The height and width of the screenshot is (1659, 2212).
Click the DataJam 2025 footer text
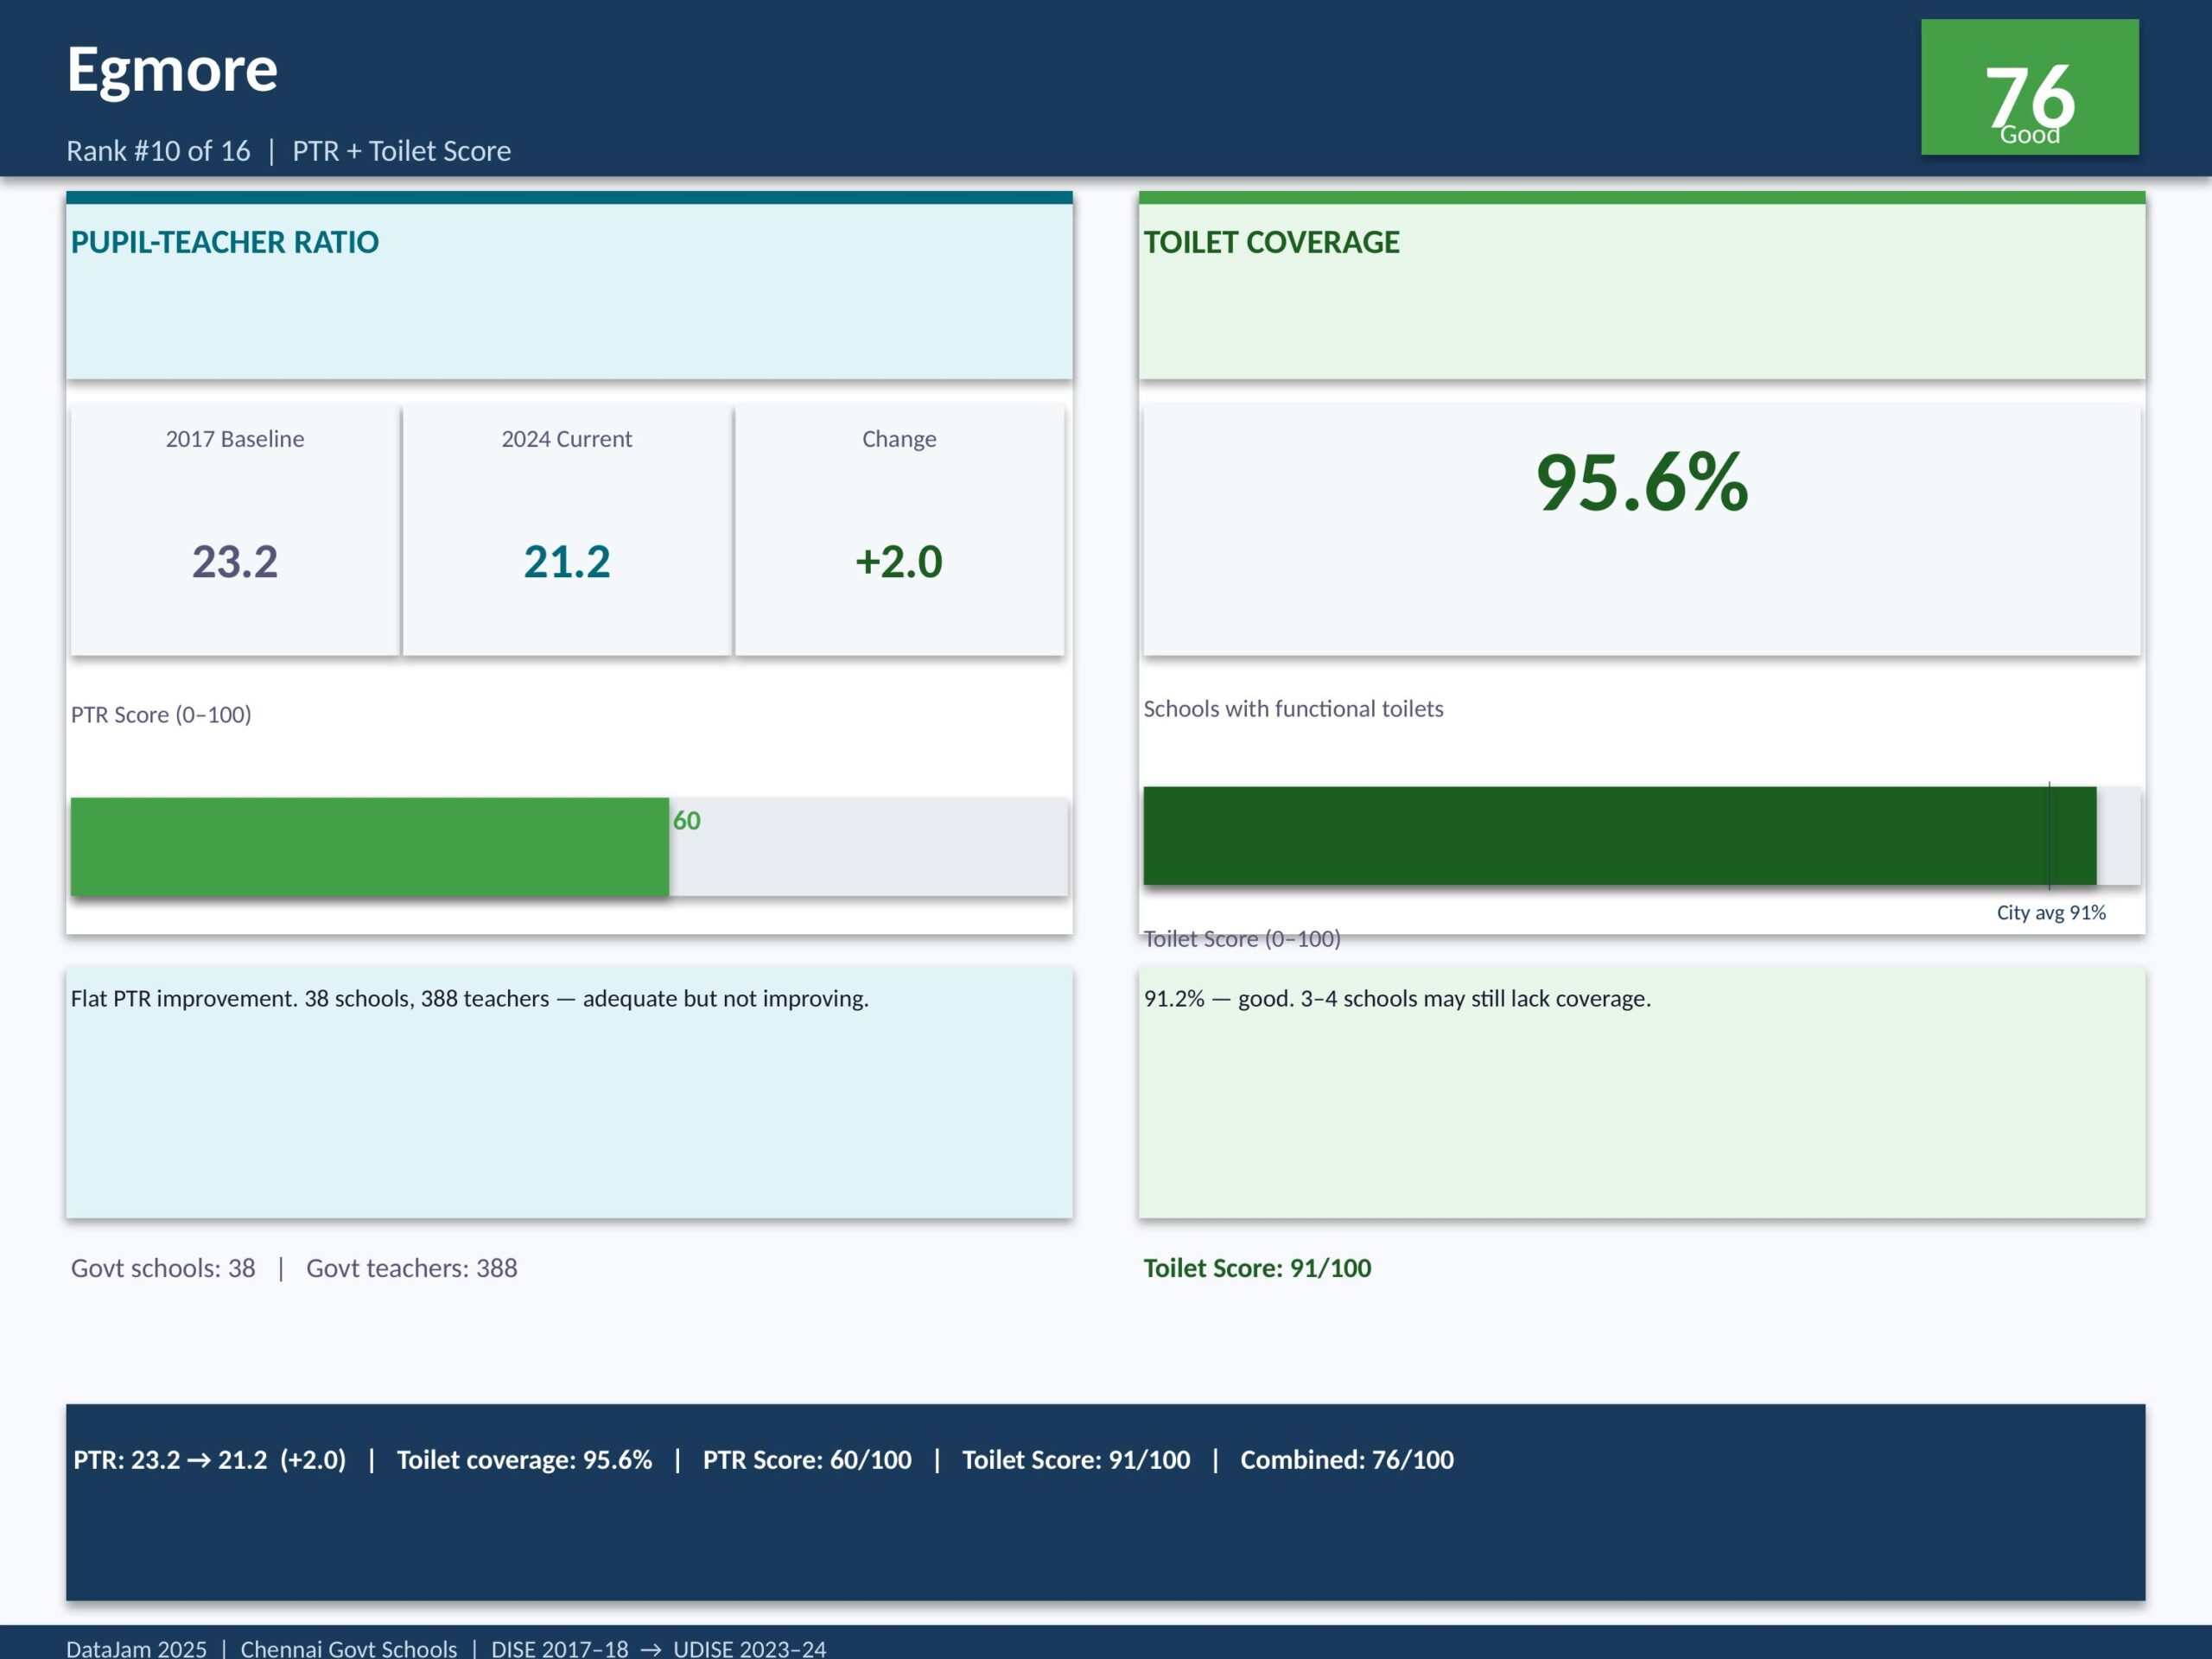136,1648
